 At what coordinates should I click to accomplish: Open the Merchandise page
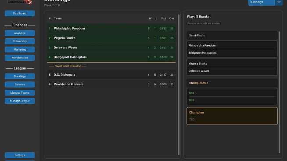[20, 58]
